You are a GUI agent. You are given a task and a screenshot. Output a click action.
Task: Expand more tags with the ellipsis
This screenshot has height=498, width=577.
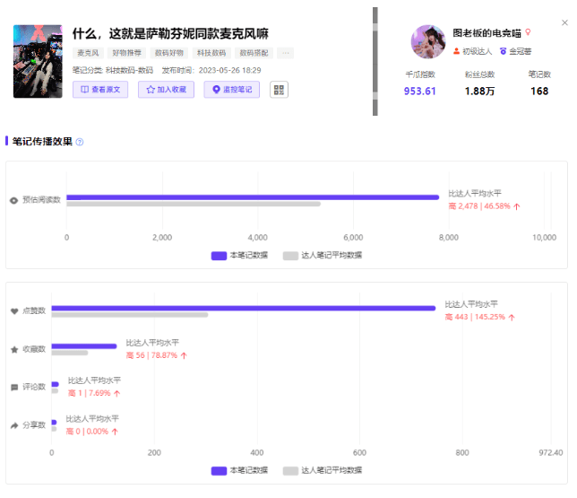286,53
